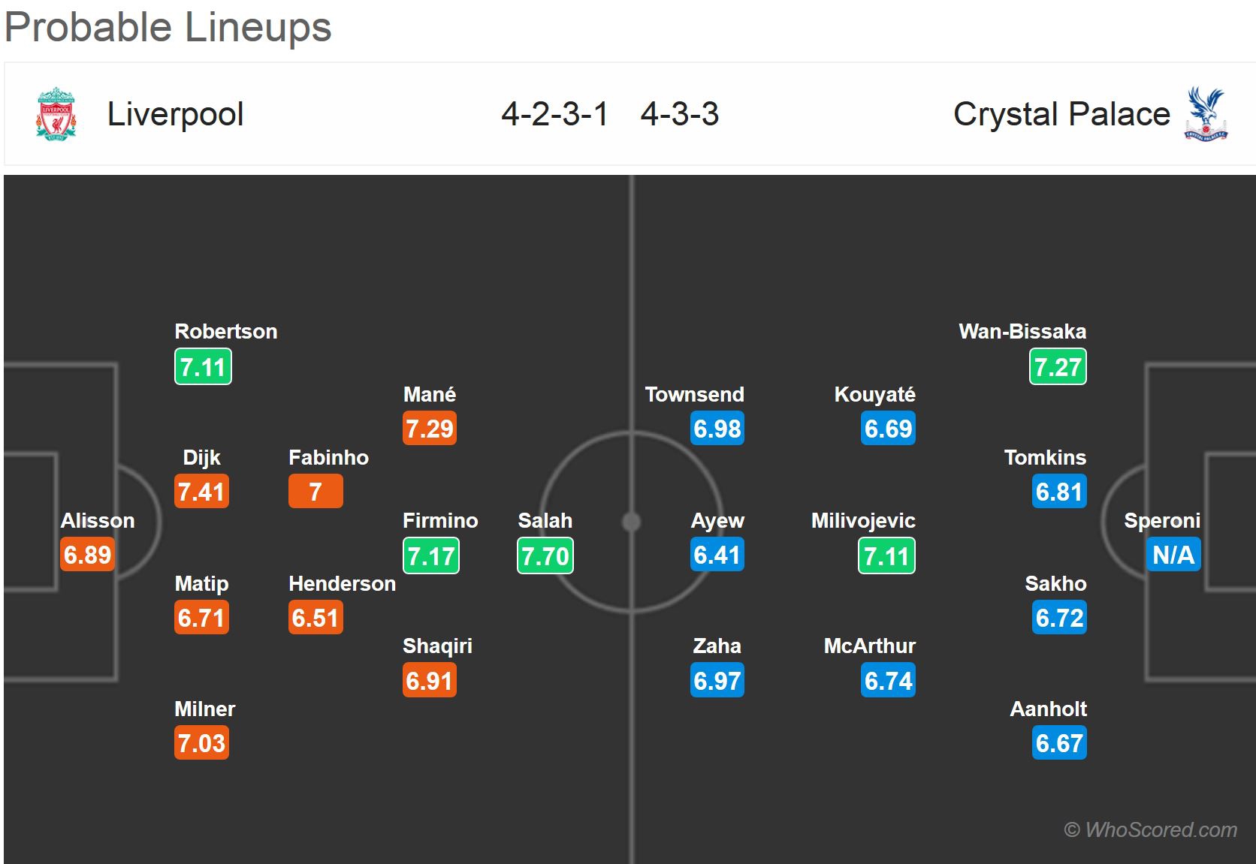1256x864 pixels.
Task: Click the Mané player name
Action: [x=430, y=394]
